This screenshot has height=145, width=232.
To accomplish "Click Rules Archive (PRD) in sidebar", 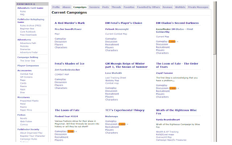I will point(30,25).
